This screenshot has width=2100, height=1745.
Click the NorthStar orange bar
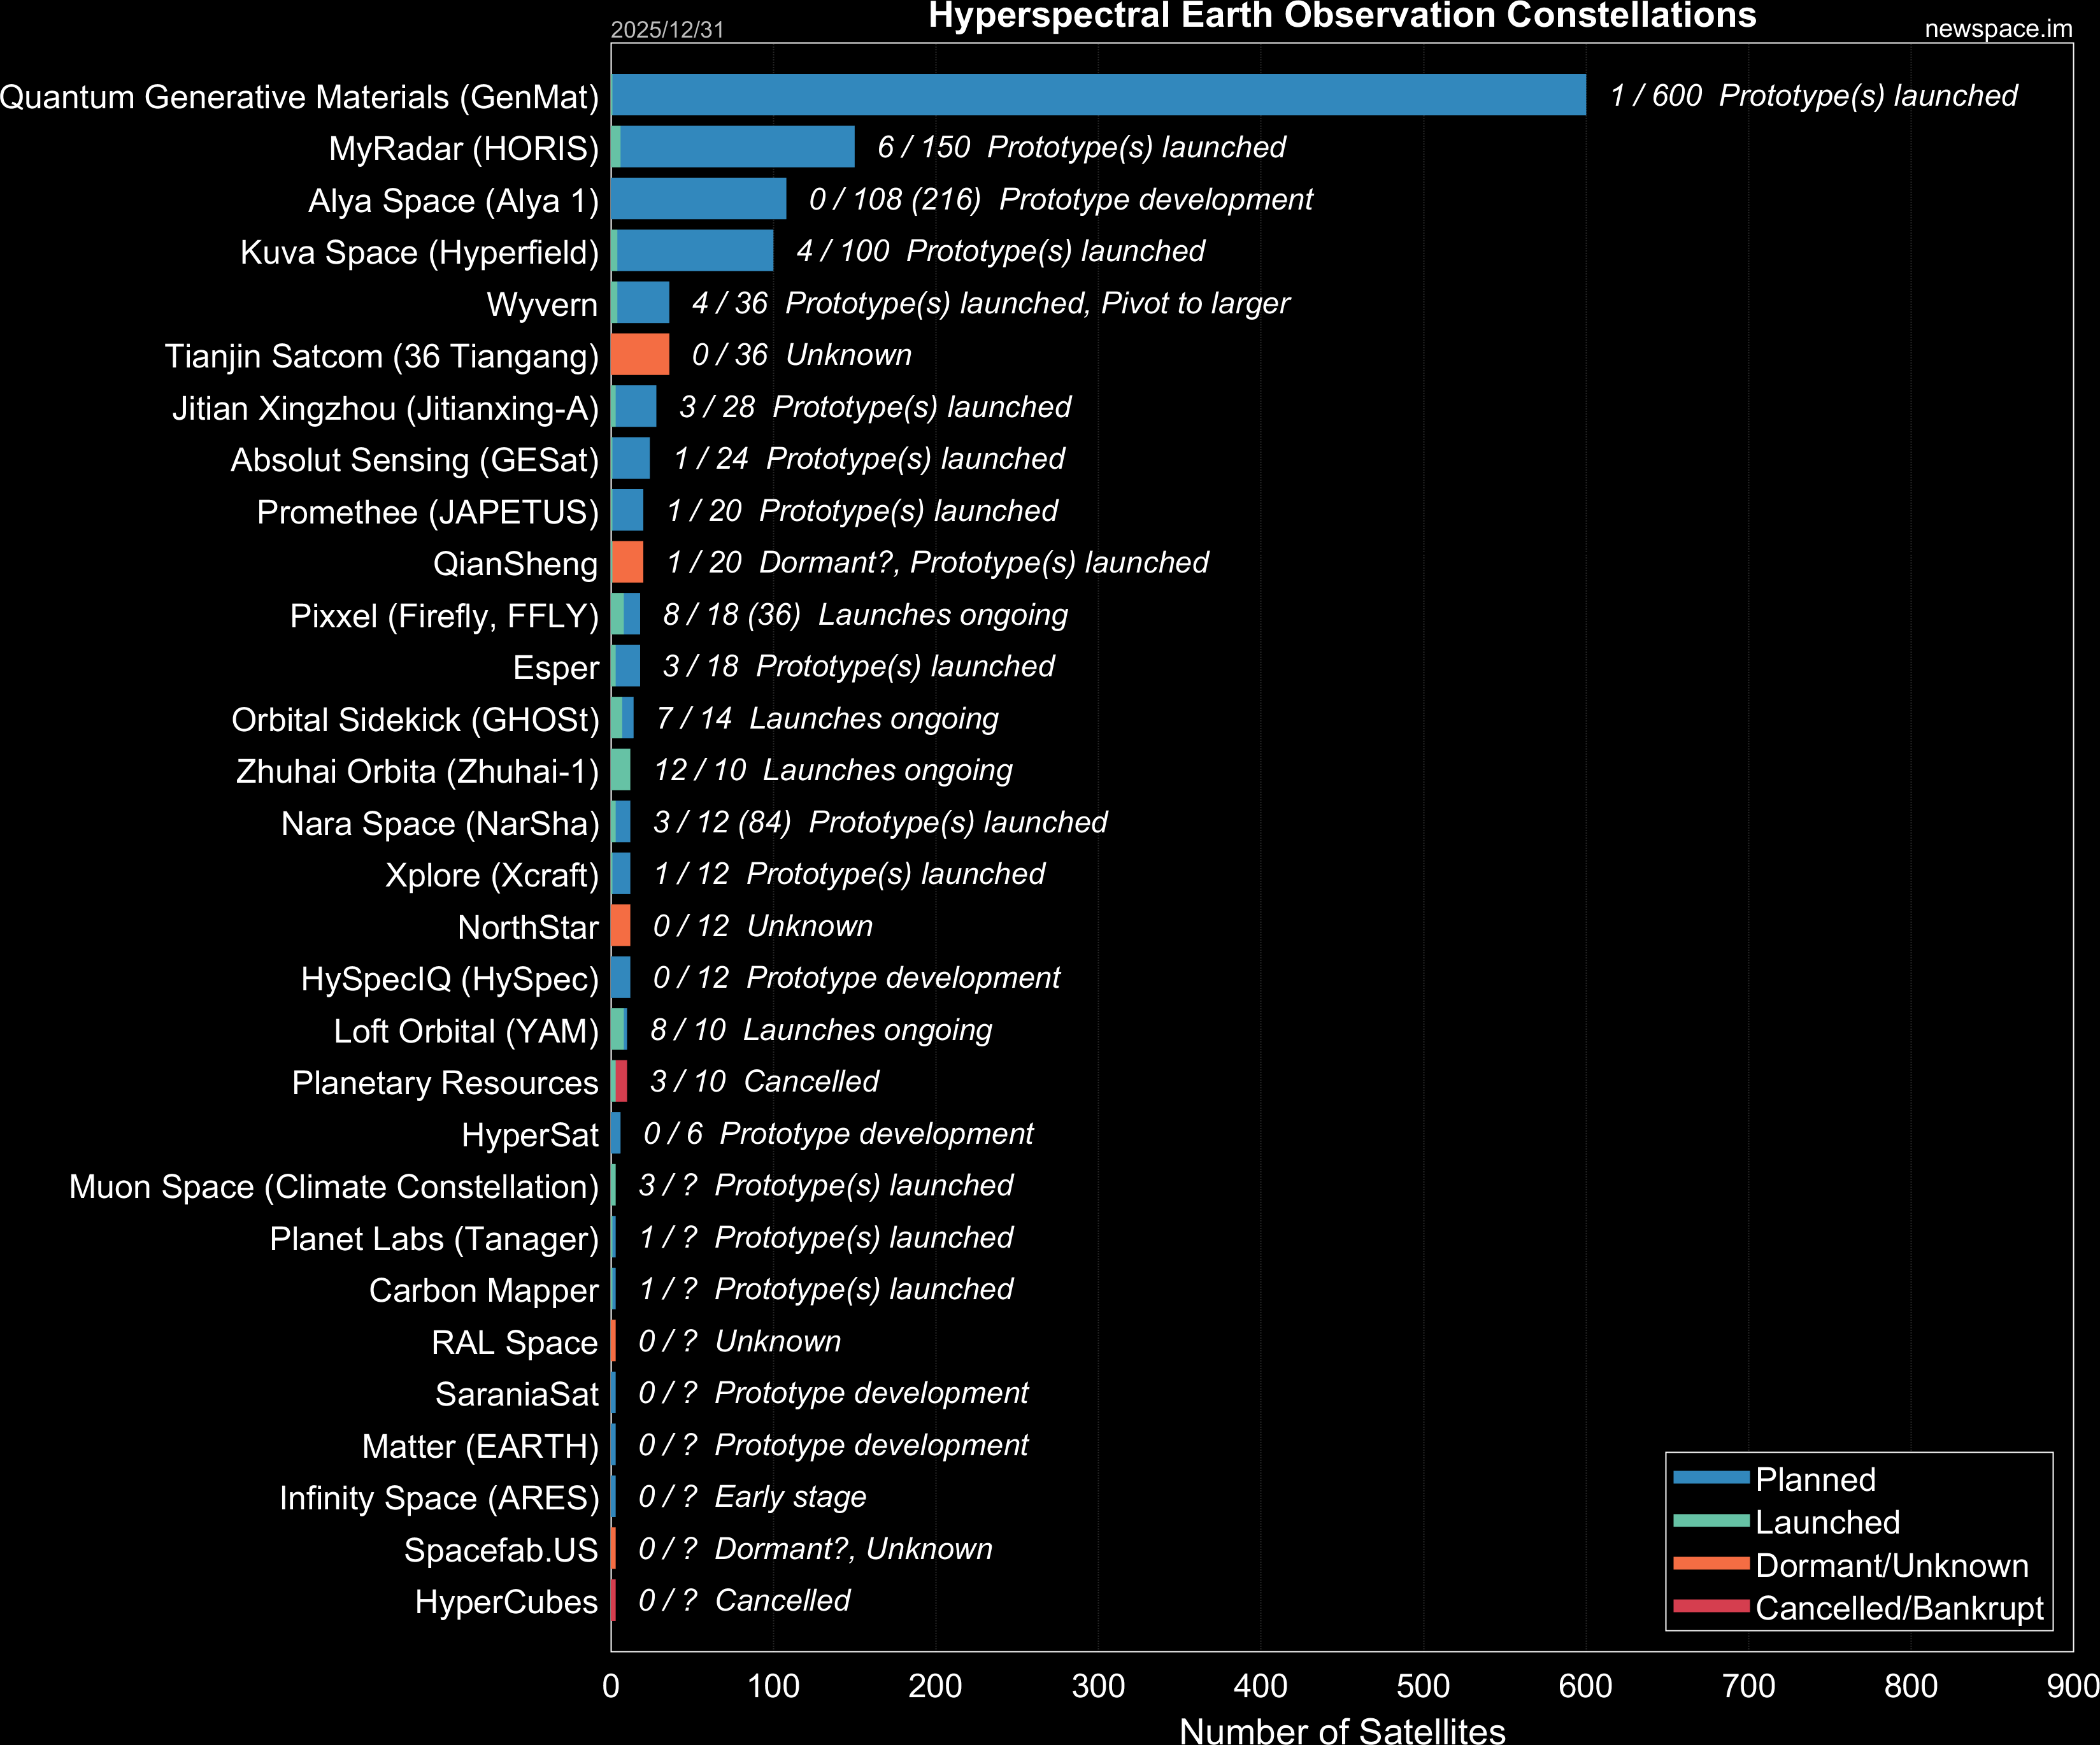[621, 925]
